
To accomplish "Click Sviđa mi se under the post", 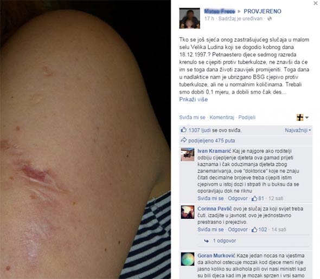I will coord(192,118).
